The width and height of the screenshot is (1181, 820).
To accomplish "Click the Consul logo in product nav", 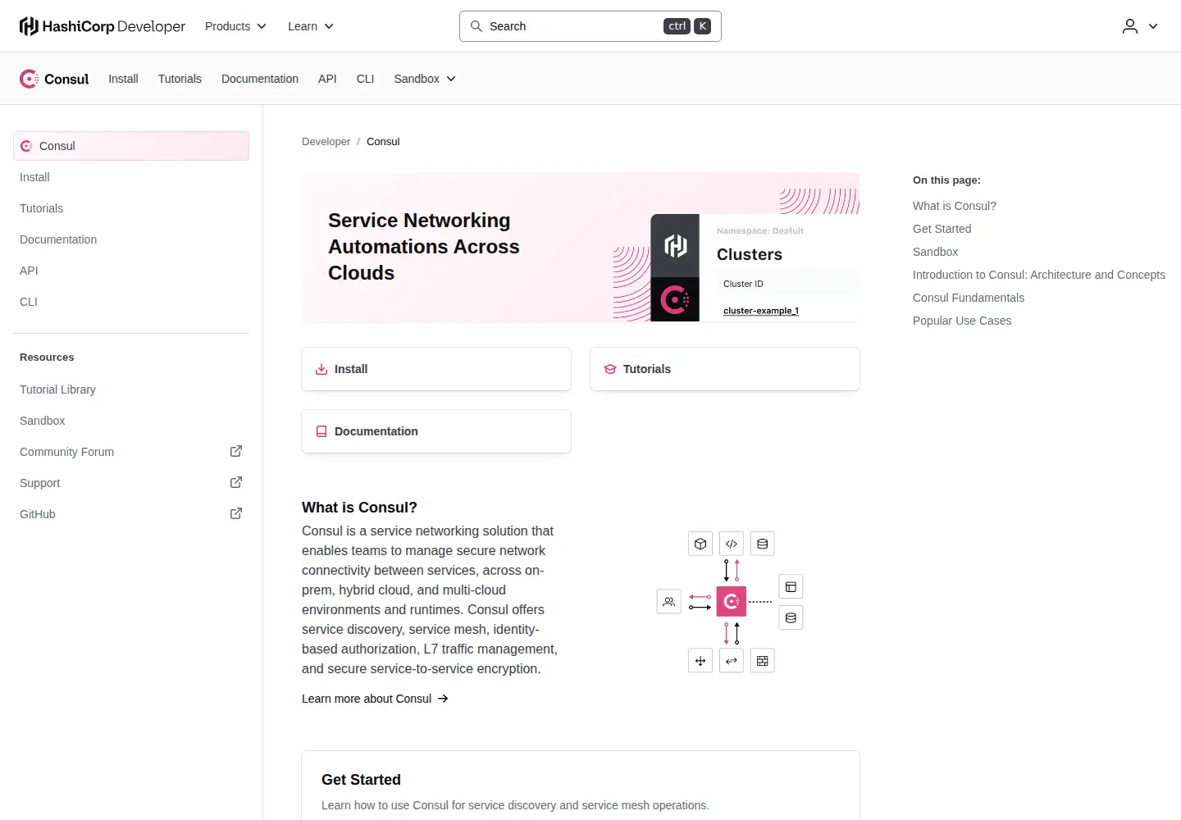I will pos(54,79).
